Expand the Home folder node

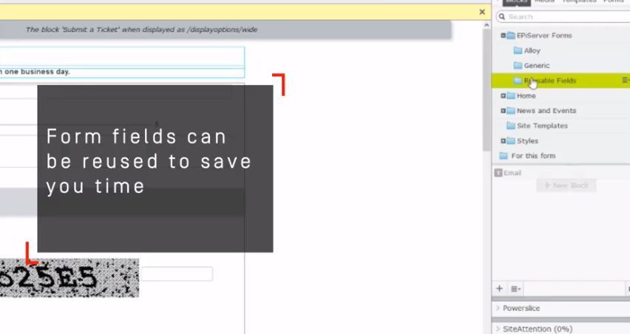(503, 96)
